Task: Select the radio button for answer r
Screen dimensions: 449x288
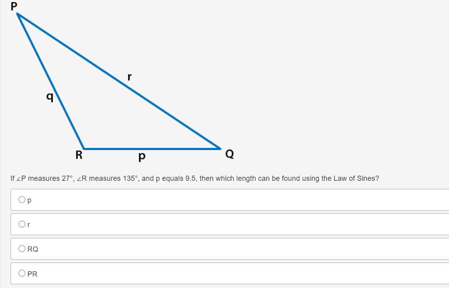Action: [x=22, y=224]
